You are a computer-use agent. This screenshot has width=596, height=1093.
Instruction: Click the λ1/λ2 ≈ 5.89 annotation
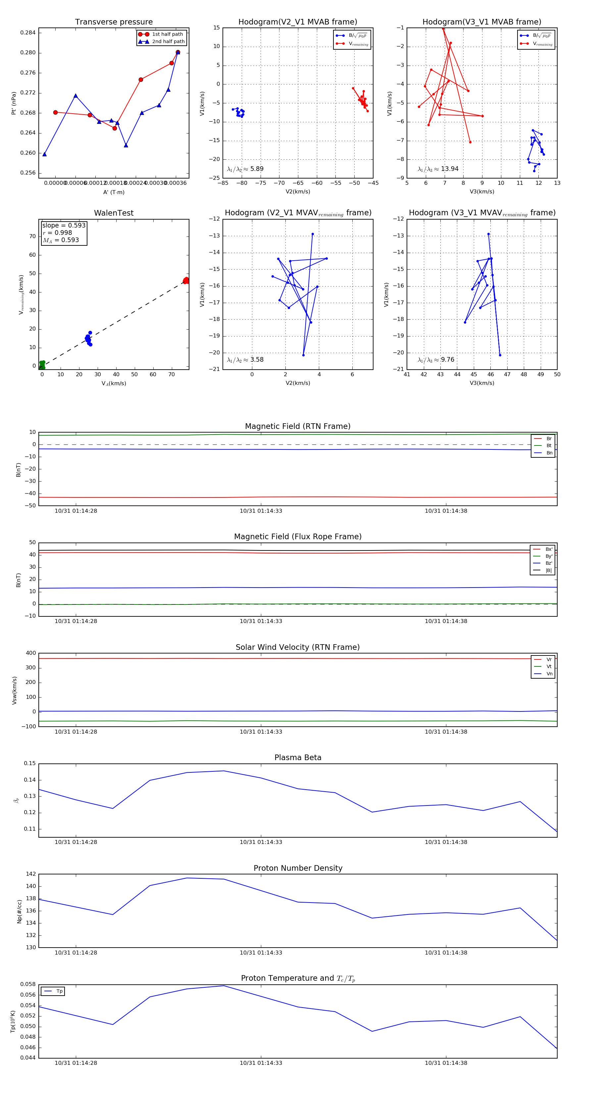point(245,169)
